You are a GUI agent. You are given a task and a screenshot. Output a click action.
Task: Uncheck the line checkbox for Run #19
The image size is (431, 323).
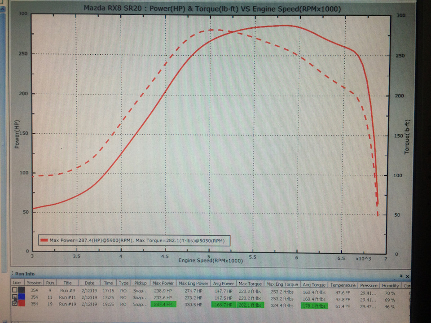tap(15, 303)
